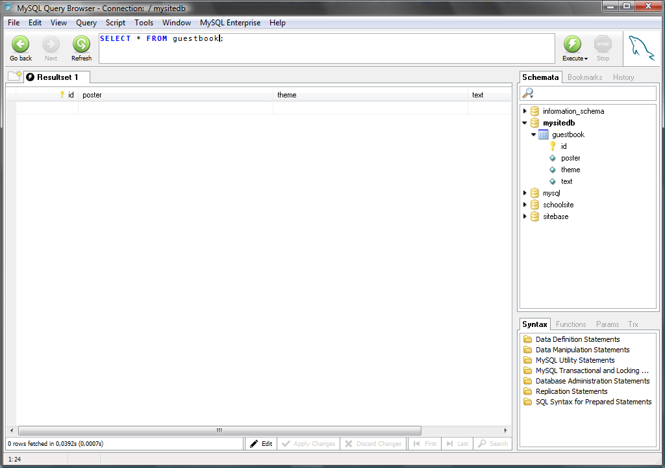Click the green Go back arrow icon
The height and width of the screenshot is (468, 665).
[21, 44]
